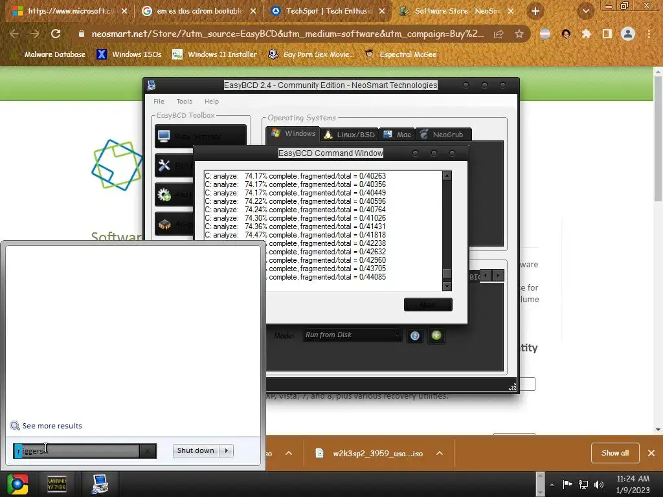This screenshot has height=497, width=663.
Task: Show hidden system tray icons
Action: click(552, 484)
